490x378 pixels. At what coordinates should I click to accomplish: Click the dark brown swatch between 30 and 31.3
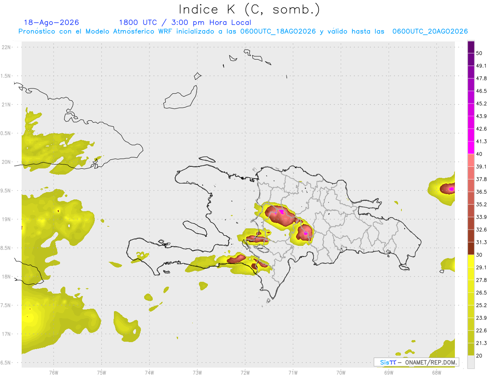click(471, 248)
